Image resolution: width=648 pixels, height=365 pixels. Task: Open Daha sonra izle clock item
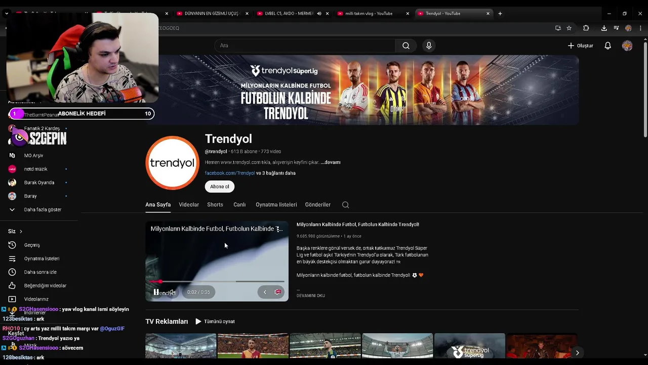[x=40, y=272]
